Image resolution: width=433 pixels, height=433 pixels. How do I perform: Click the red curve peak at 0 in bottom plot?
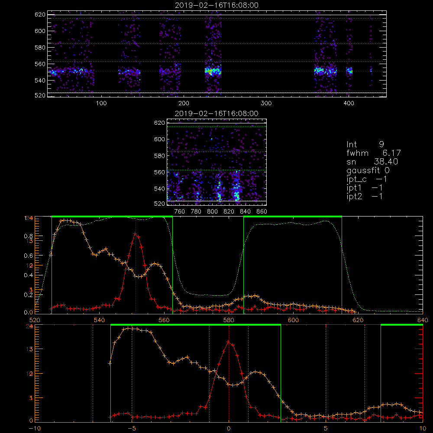point(228,342)
